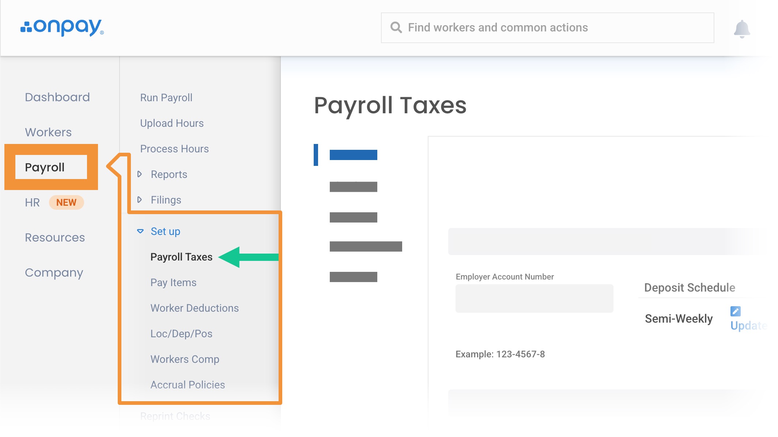Viewport: 778px width, 437px height.
Task: Select Payroll in the main navigation
Action: point(45,167)
